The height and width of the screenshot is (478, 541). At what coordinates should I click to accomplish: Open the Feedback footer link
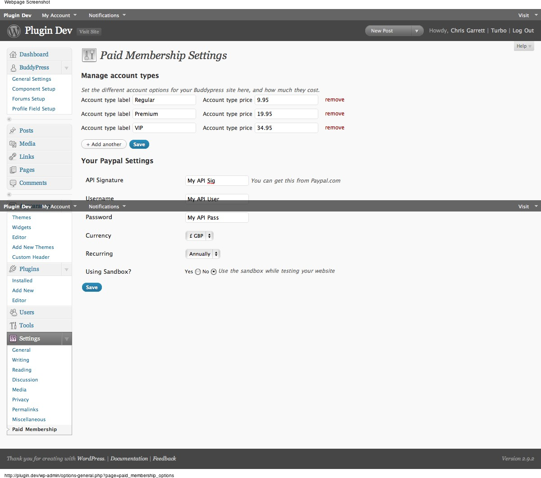pos(164,459)
